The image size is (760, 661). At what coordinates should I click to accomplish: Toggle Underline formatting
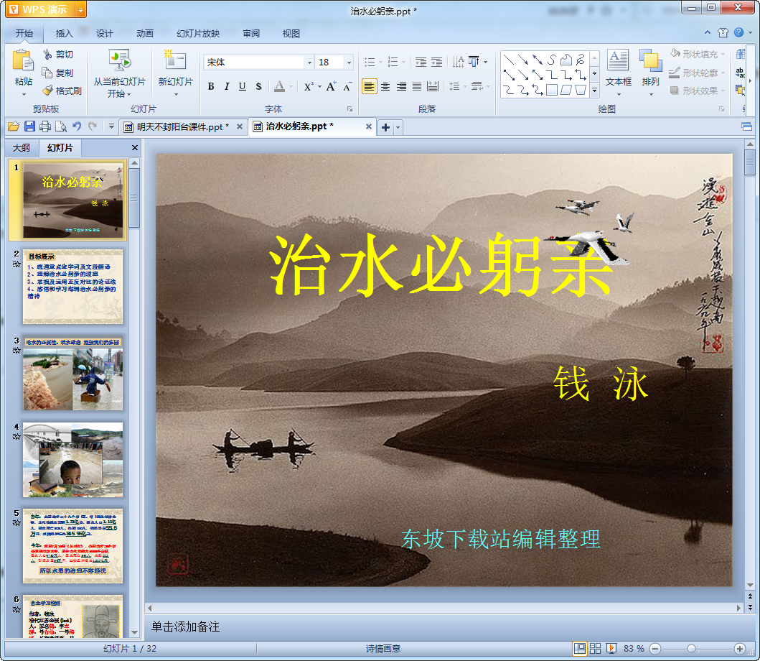pos(243,86)
